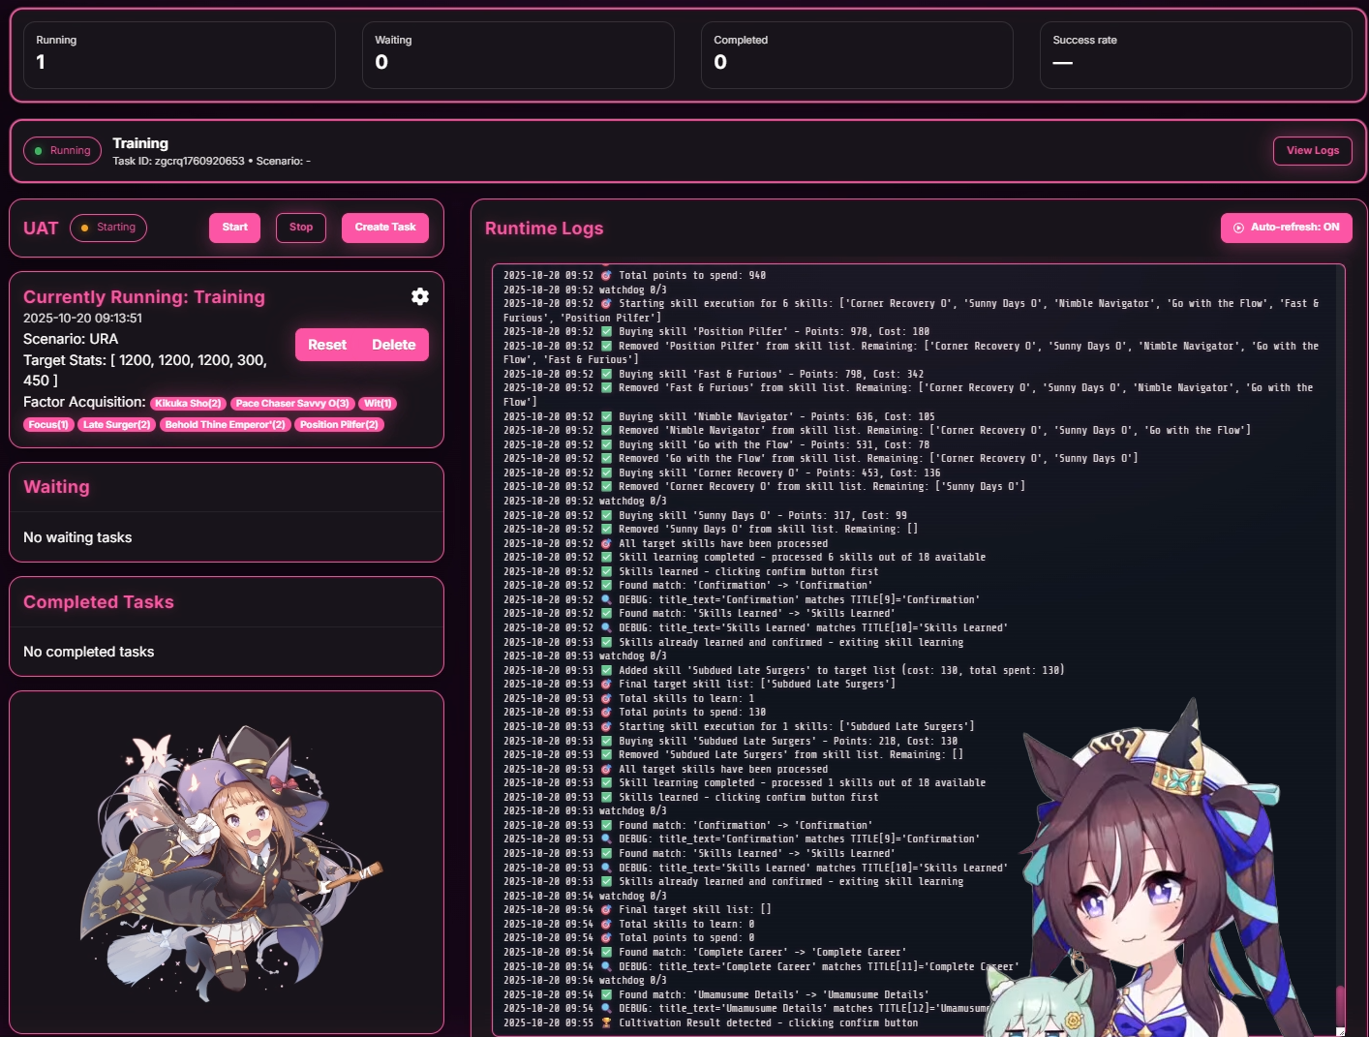Click the log line 'Cultivation Result detected'
Viewport: 1369px width, 1037px height.
tap(711, 1022)
